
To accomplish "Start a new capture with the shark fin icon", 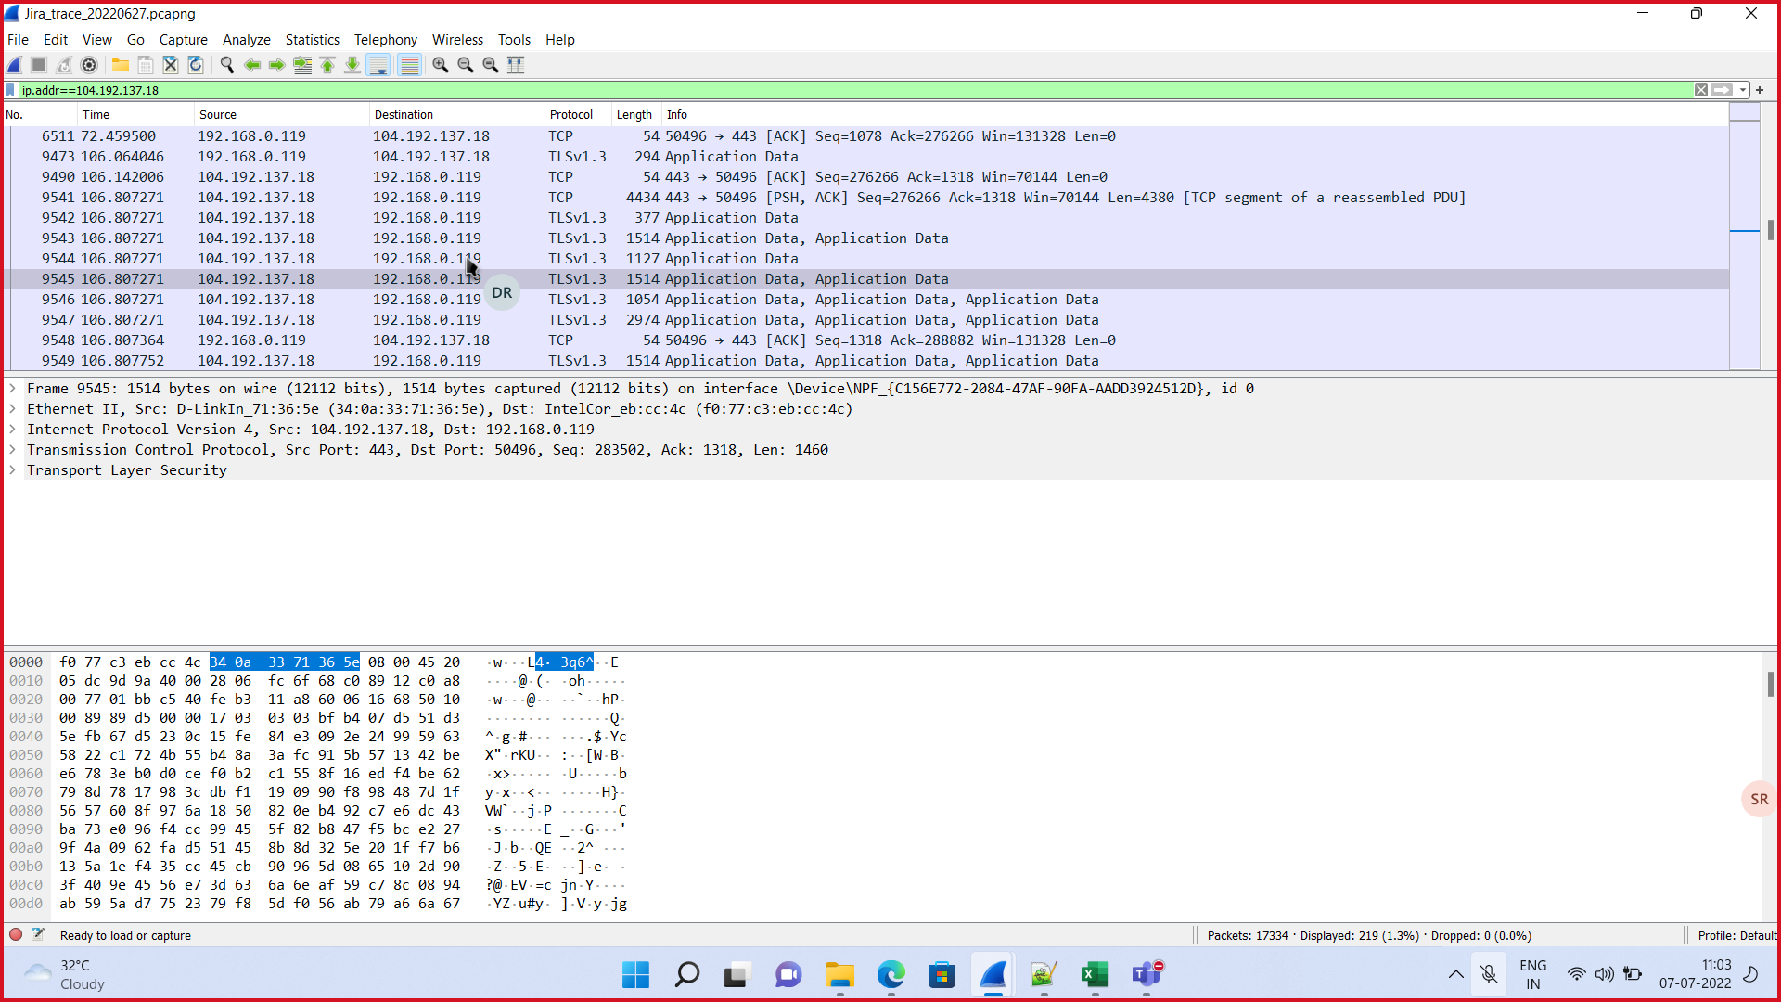I will pos(14,65).
